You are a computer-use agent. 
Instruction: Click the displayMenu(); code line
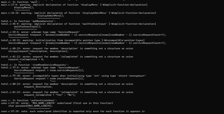tap(24, 8)
